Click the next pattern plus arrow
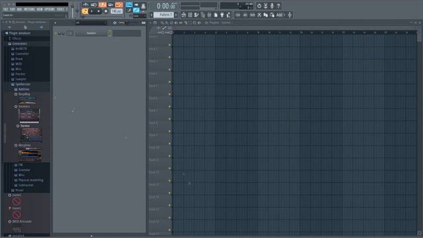 [x=176, y=15]
